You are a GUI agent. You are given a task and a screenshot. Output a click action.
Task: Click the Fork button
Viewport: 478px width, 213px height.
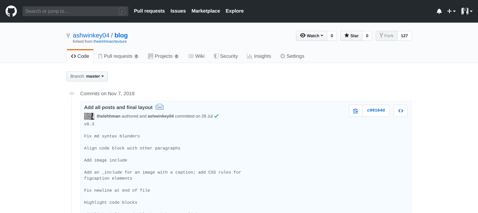(387, 36)
